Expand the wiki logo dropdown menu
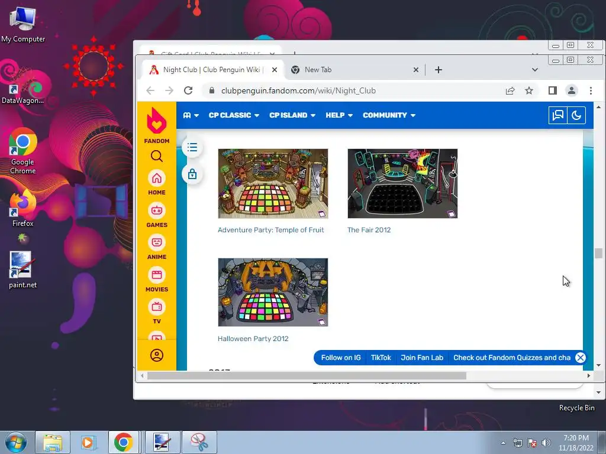The height and width of the screenshot is (454, 606). 191,115
